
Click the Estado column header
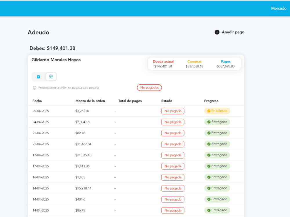(167, 101)
